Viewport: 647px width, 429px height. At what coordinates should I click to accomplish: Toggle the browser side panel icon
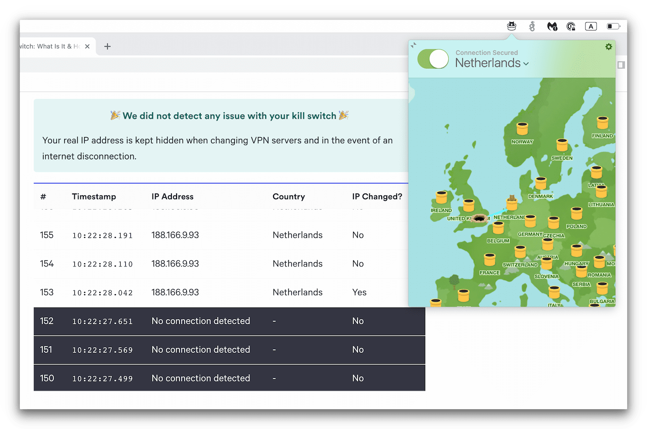[x=621, y=65]
